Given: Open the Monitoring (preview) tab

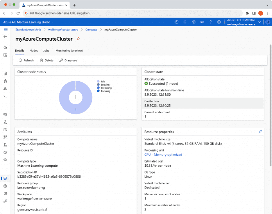Looking at the screenshot, I should (69, 51).
